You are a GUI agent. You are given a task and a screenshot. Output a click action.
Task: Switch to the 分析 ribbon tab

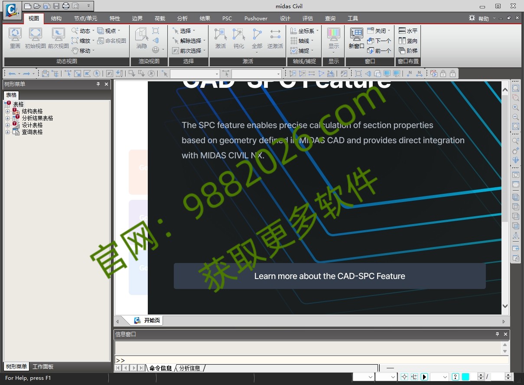pyautogui.click(x=182, y=19)
